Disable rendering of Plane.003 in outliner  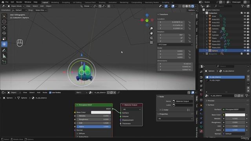coord(248,47)
